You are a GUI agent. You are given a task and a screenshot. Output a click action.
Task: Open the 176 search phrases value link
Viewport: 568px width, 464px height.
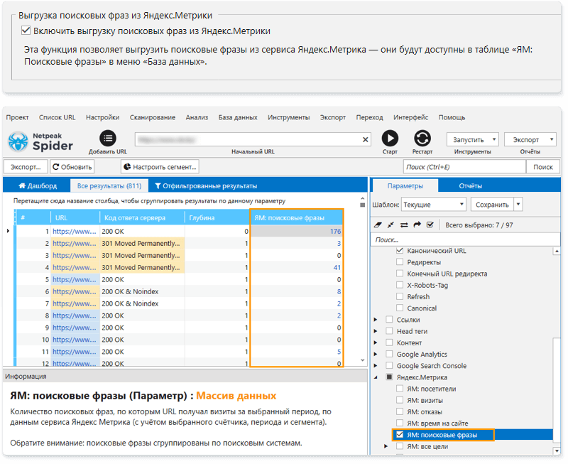[335, 231]
